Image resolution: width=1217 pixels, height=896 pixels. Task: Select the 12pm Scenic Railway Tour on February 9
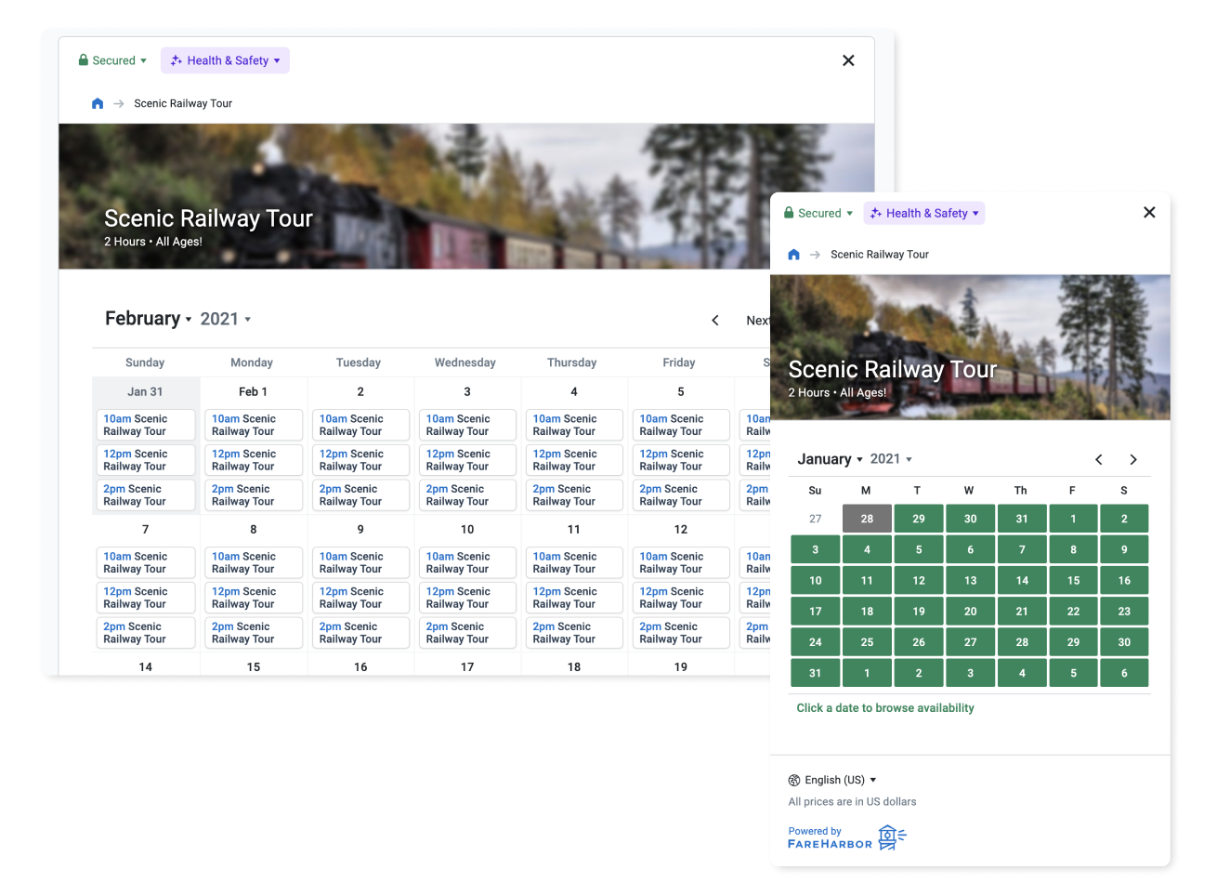(x=360, y=598)
